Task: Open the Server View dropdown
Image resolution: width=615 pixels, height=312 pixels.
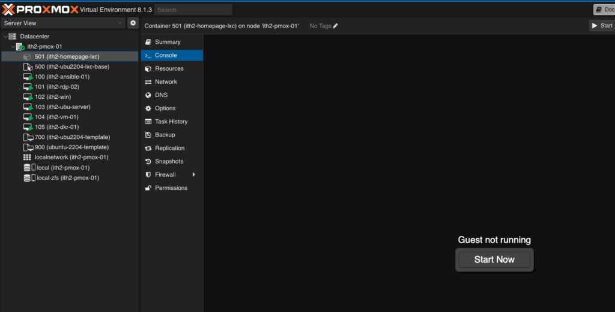Action: 63,23
